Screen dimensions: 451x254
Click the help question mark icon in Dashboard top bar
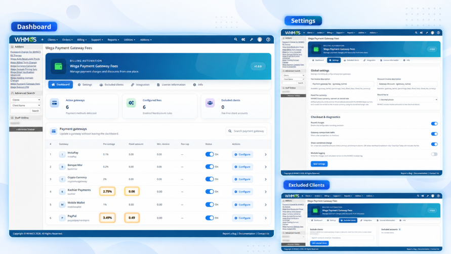coord(268,39)
